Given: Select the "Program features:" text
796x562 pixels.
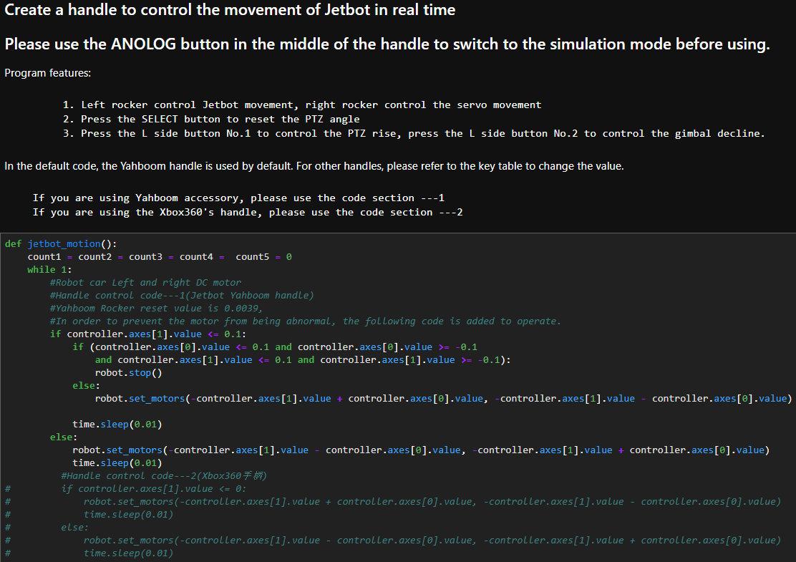Looking at the screenshot, I should click(48, 73).
